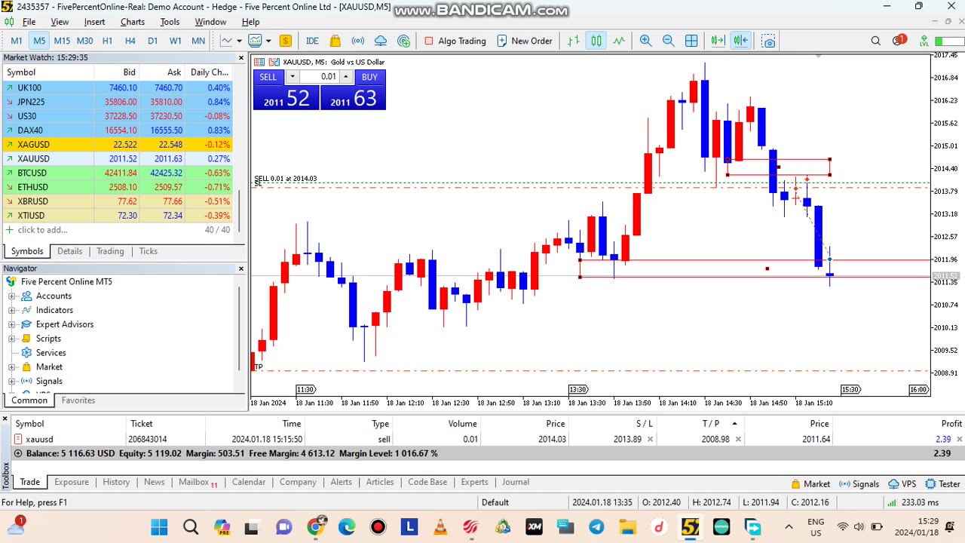Select BTCUSD row in Market Watch
The image size is (965, 543).
point(118,173)
